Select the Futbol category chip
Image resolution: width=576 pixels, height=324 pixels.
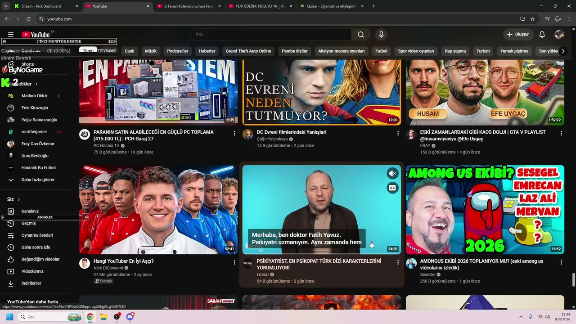pyautogui.click(x=381, y=51)
